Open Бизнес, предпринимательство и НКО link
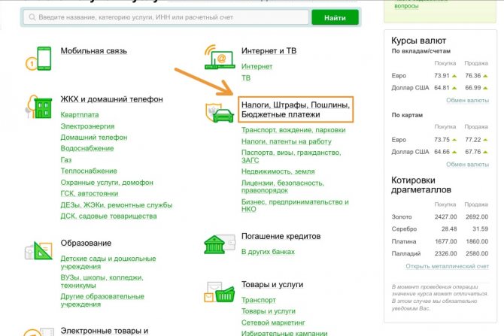This screenshot has height=336, width=504. (x=295, y=205)
